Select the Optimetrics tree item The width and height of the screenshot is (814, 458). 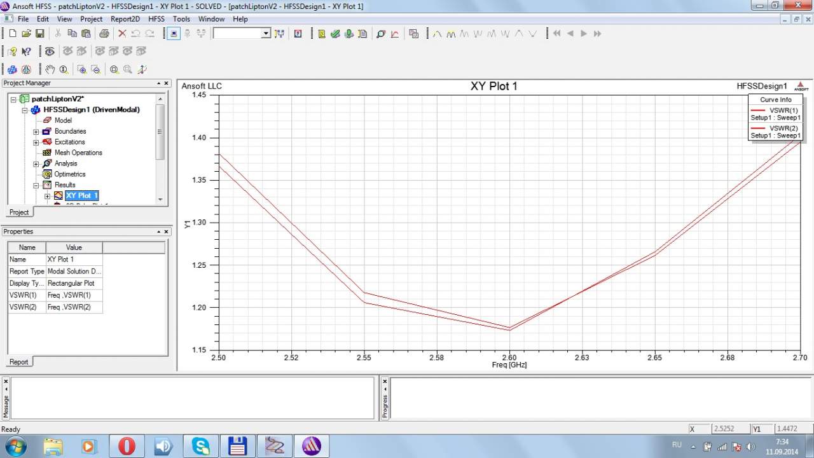pyautogui.click(x=69, y=174)
